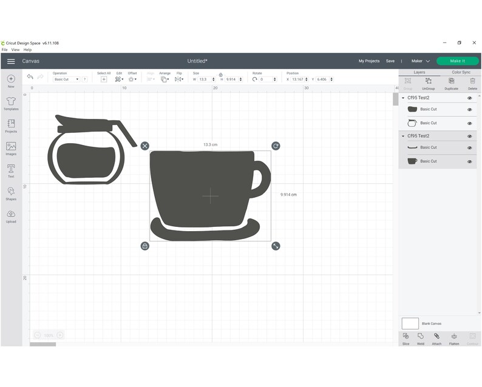Click the rotate icon in Rotate field
482x387 pixels.
click(x=254, y=79)
